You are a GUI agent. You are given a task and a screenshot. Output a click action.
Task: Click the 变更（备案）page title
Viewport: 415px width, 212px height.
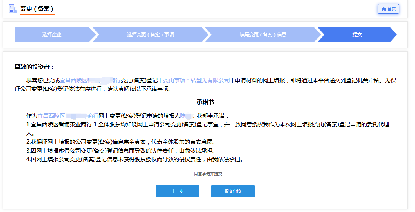[x=37, y=9]
